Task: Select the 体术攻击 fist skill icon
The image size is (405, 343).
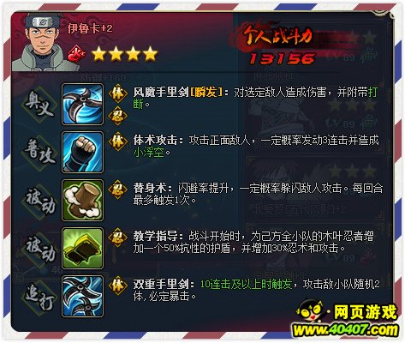Action: click(x=82, y=152)
